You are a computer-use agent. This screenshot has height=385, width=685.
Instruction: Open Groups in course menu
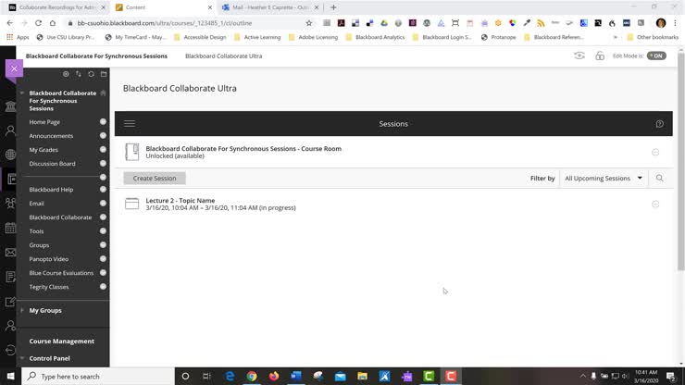tap(39, 245)
